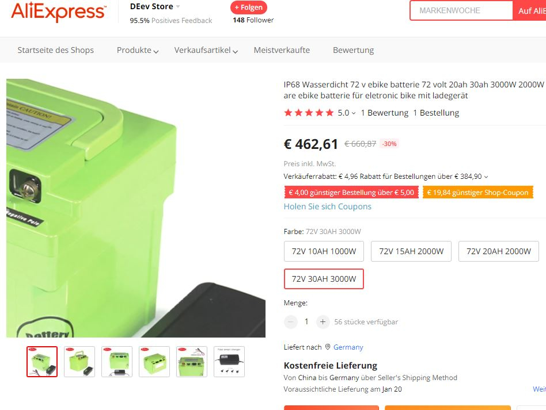Expand the 5.0 rating breakdown chevron
The width and height of the screenshot is (546, 410).
[x=354, y=113]
